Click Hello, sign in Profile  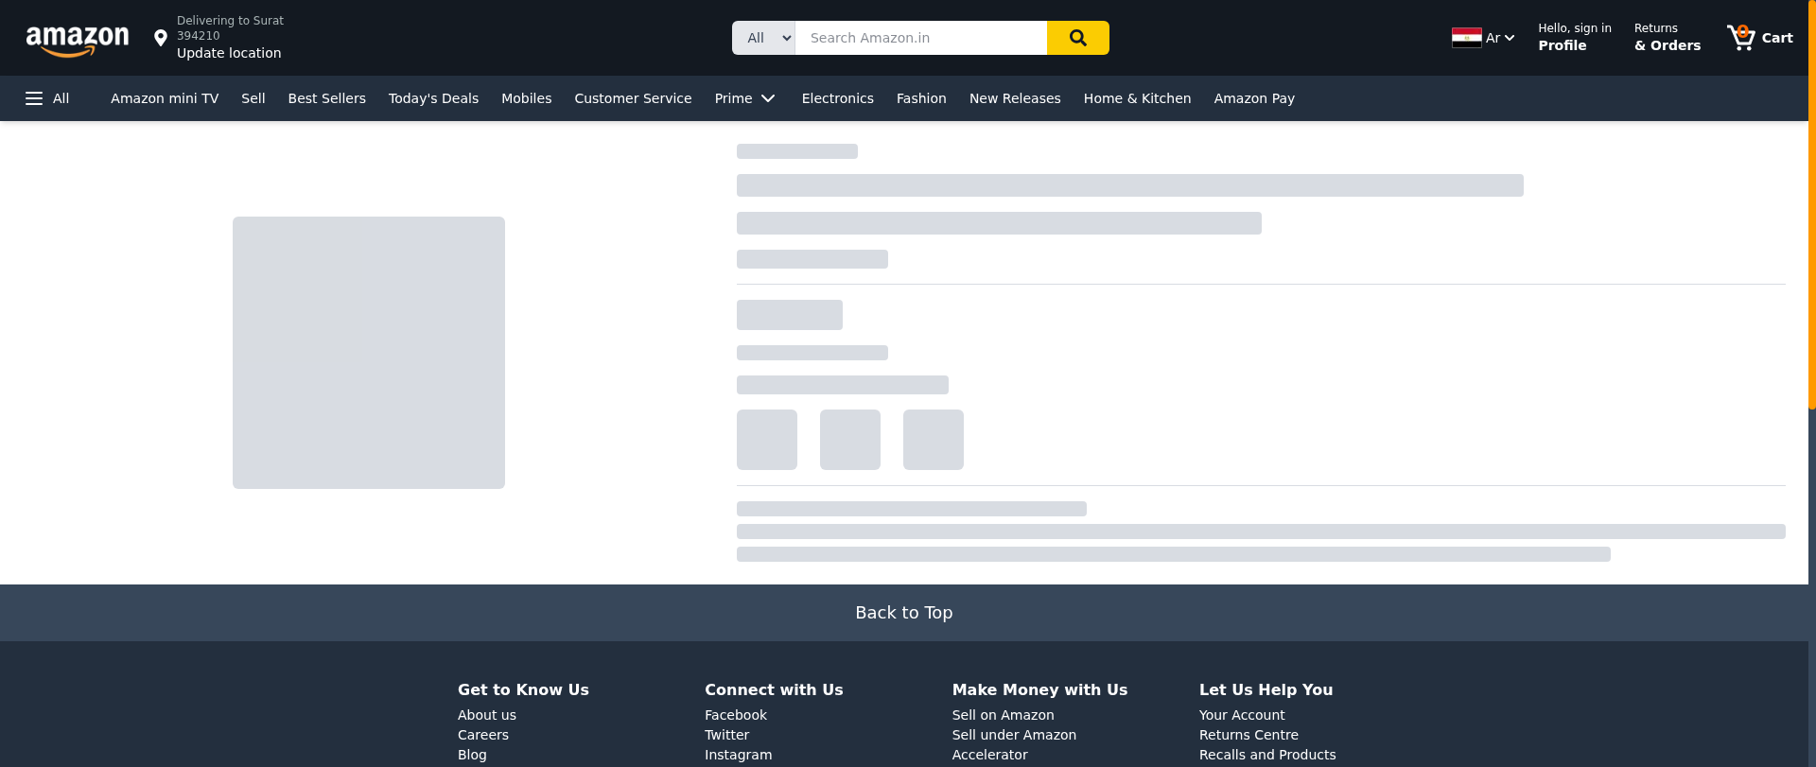[1574, 38]
